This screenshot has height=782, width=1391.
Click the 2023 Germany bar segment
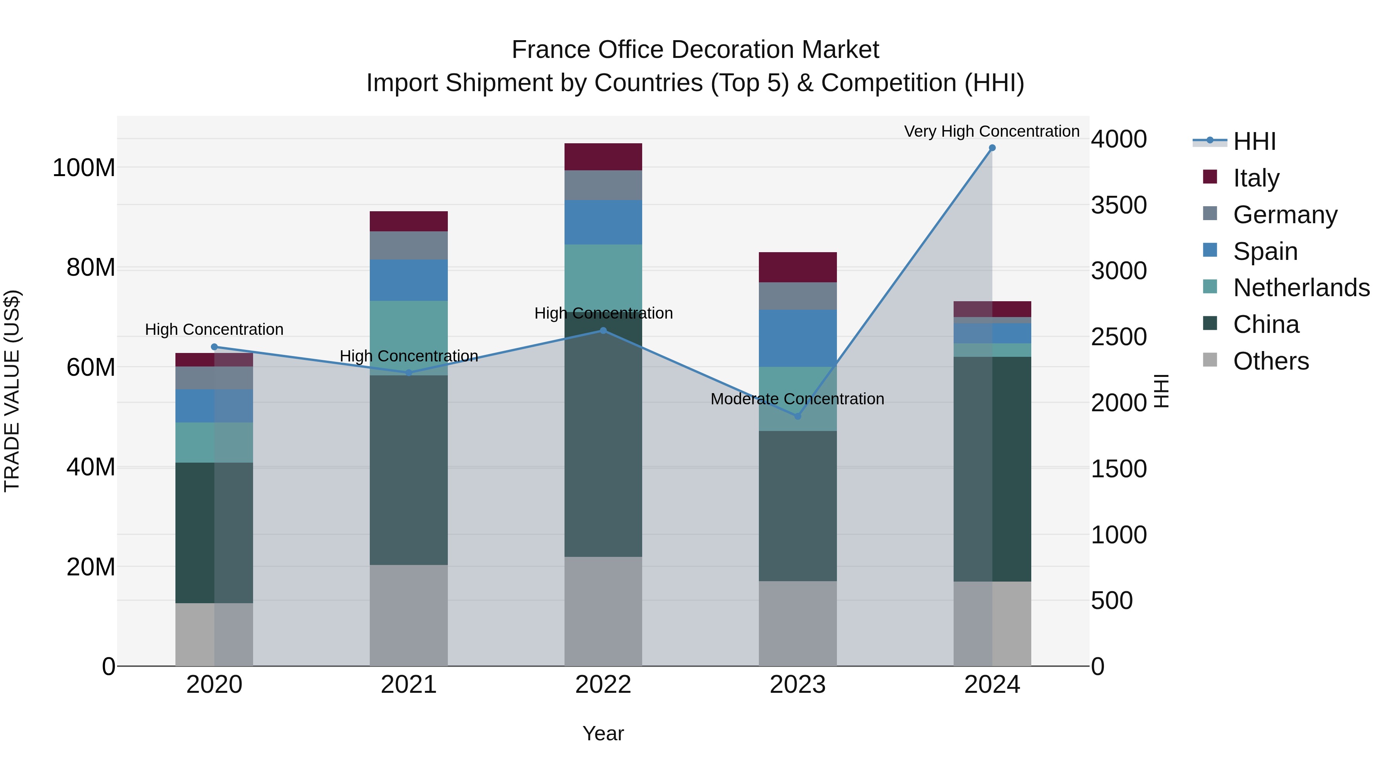[798, 296]
